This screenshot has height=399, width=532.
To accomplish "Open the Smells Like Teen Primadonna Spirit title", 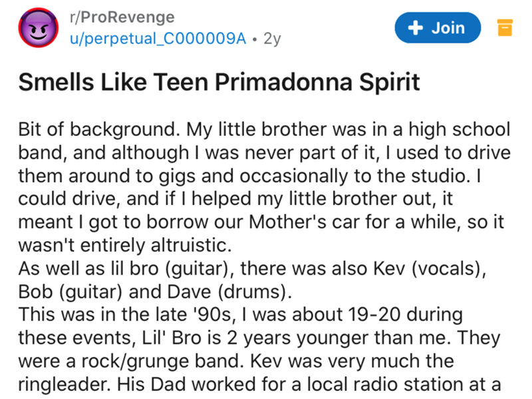I will [x=219, y=82].
